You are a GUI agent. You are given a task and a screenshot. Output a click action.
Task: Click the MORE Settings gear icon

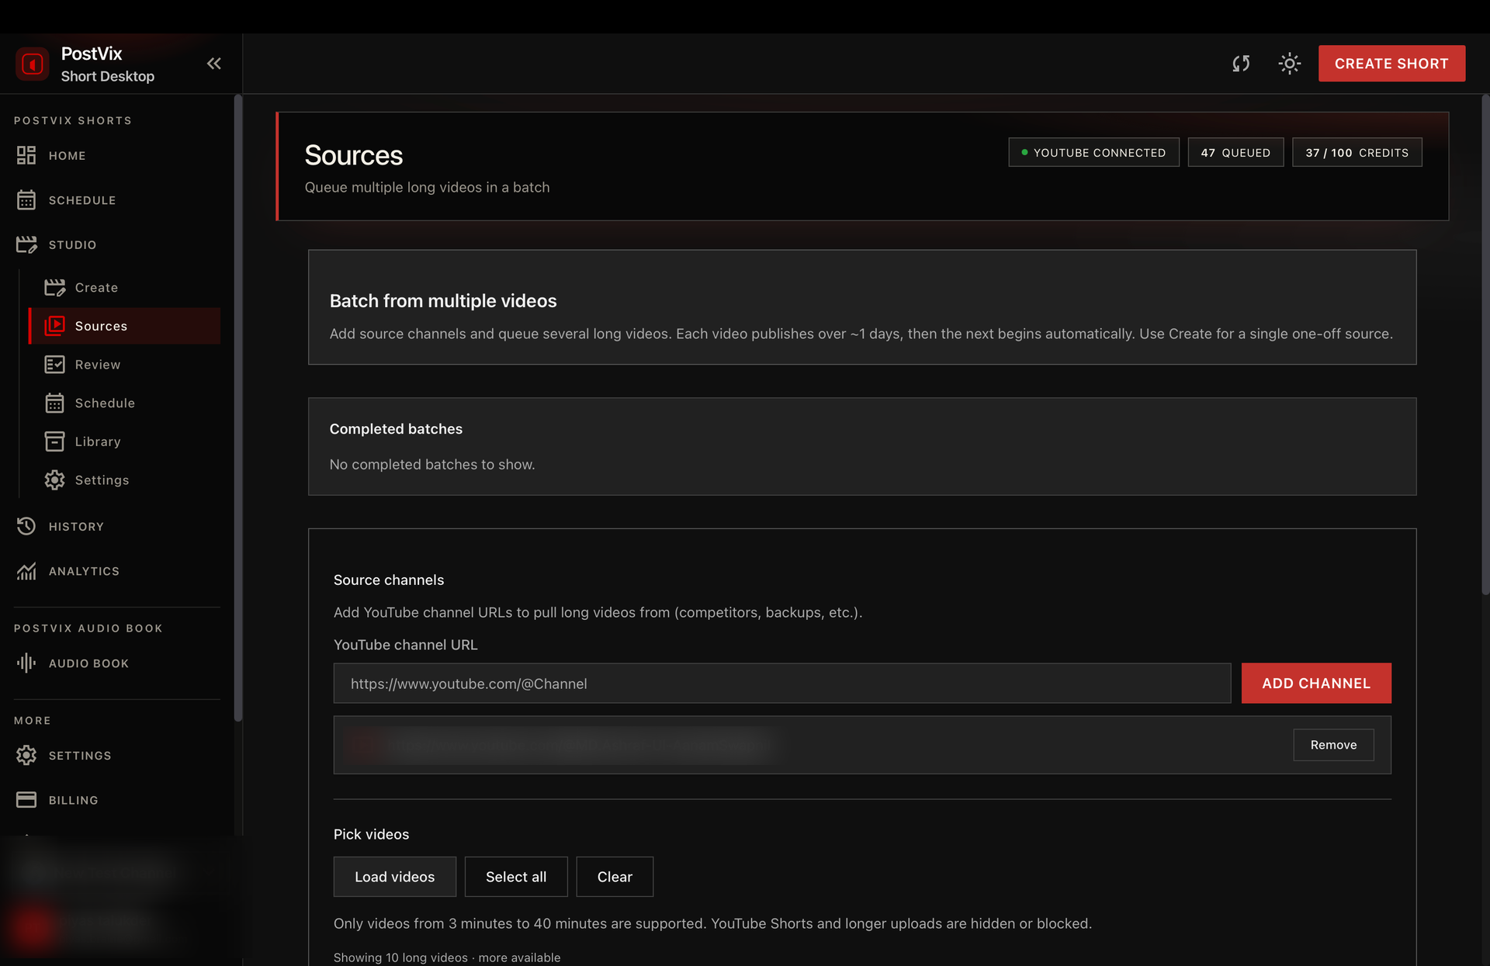26,755
